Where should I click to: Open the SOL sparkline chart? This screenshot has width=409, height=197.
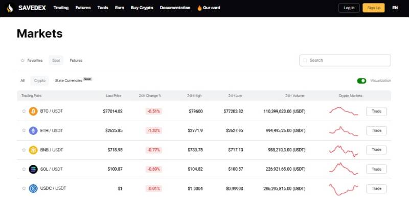344,168
